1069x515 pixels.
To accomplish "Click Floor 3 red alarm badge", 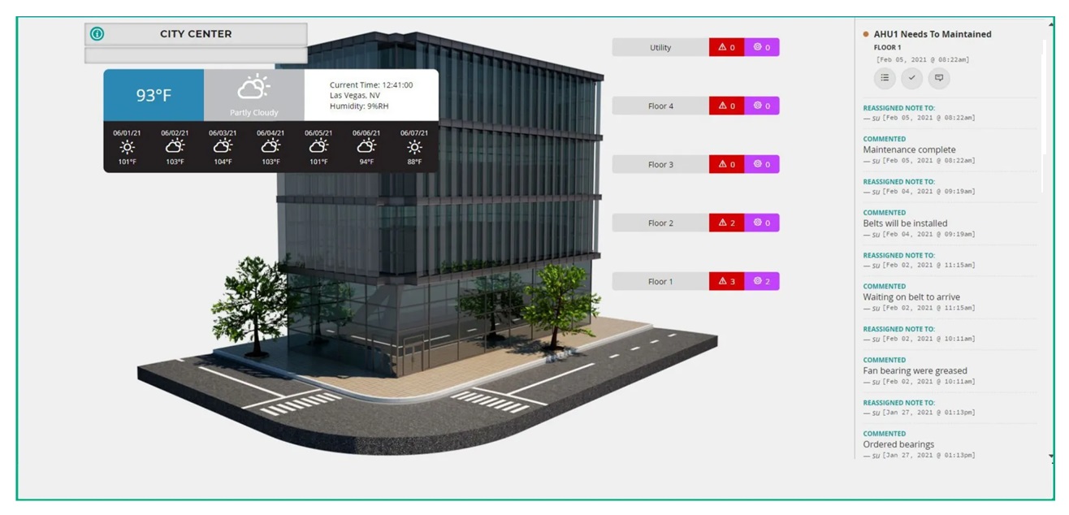I will coord(727,164).
